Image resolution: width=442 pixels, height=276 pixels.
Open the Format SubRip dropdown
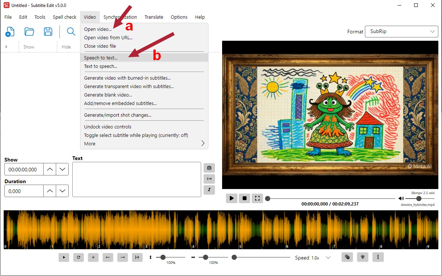[x=402, y=32]
